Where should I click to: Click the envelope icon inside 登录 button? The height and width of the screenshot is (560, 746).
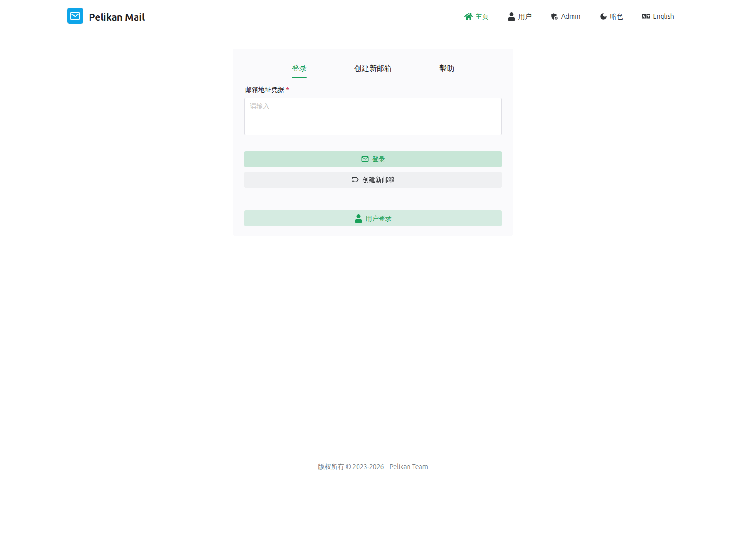click(x=364, y=159)
